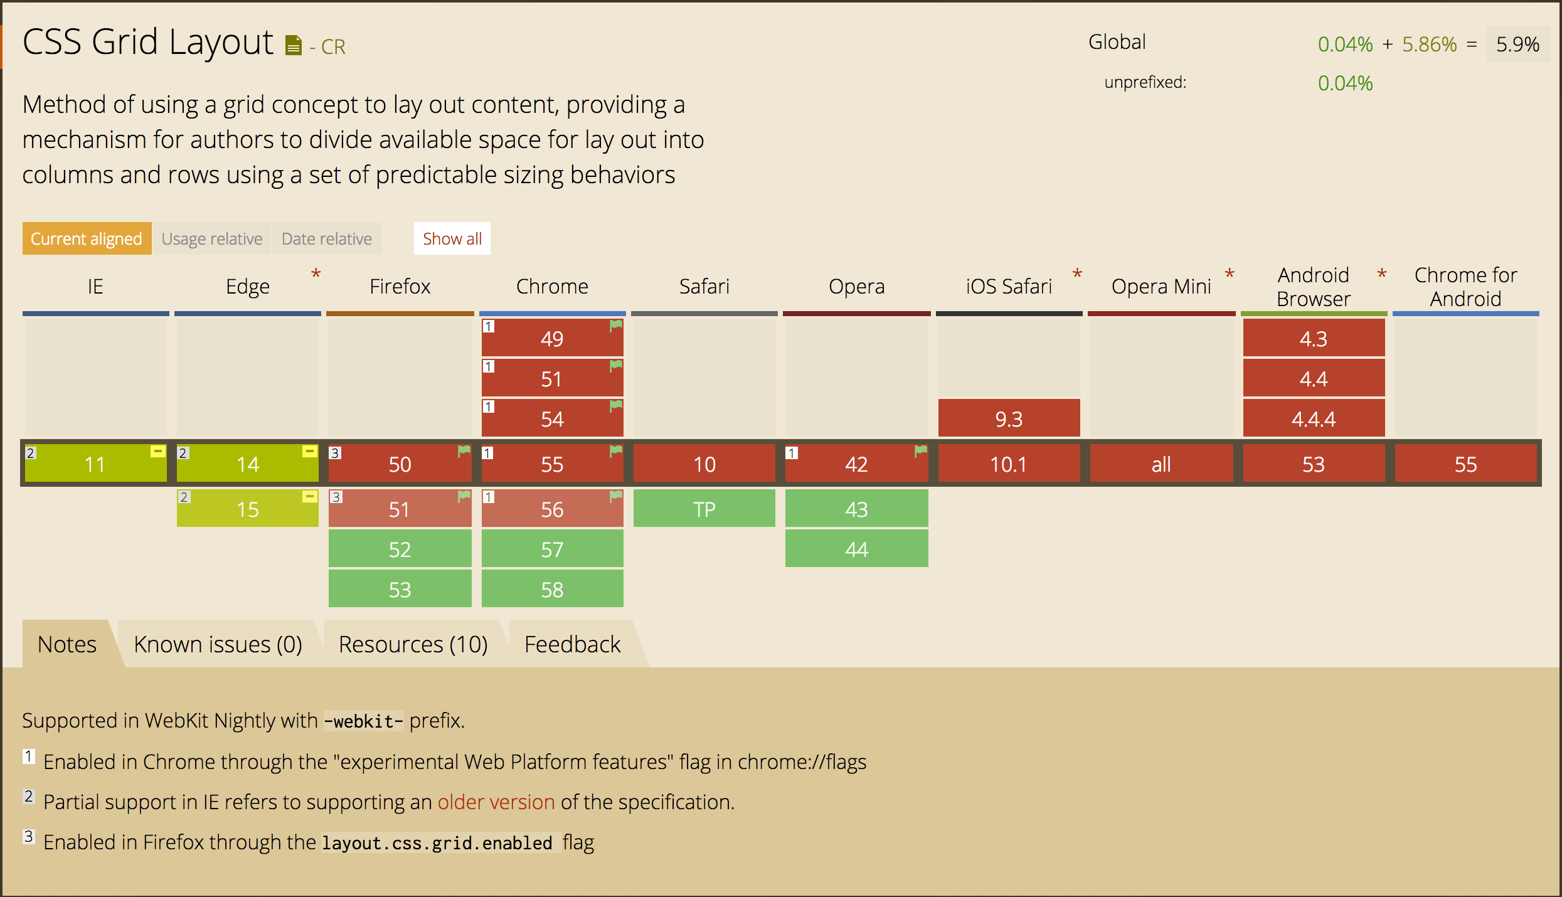Select the Current aligned view
Screen dimensions: 1562x897
click(87, 238)
